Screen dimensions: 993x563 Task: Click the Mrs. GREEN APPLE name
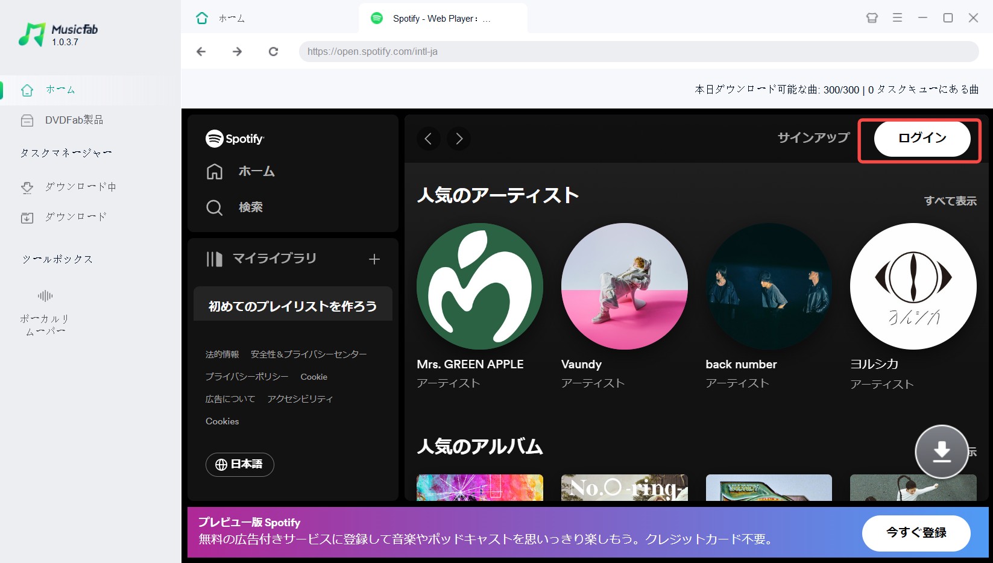470,365
